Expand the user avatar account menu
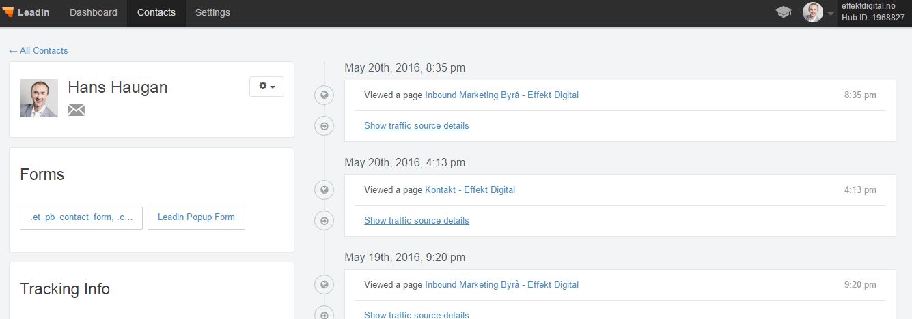 (x=818, y=12)
